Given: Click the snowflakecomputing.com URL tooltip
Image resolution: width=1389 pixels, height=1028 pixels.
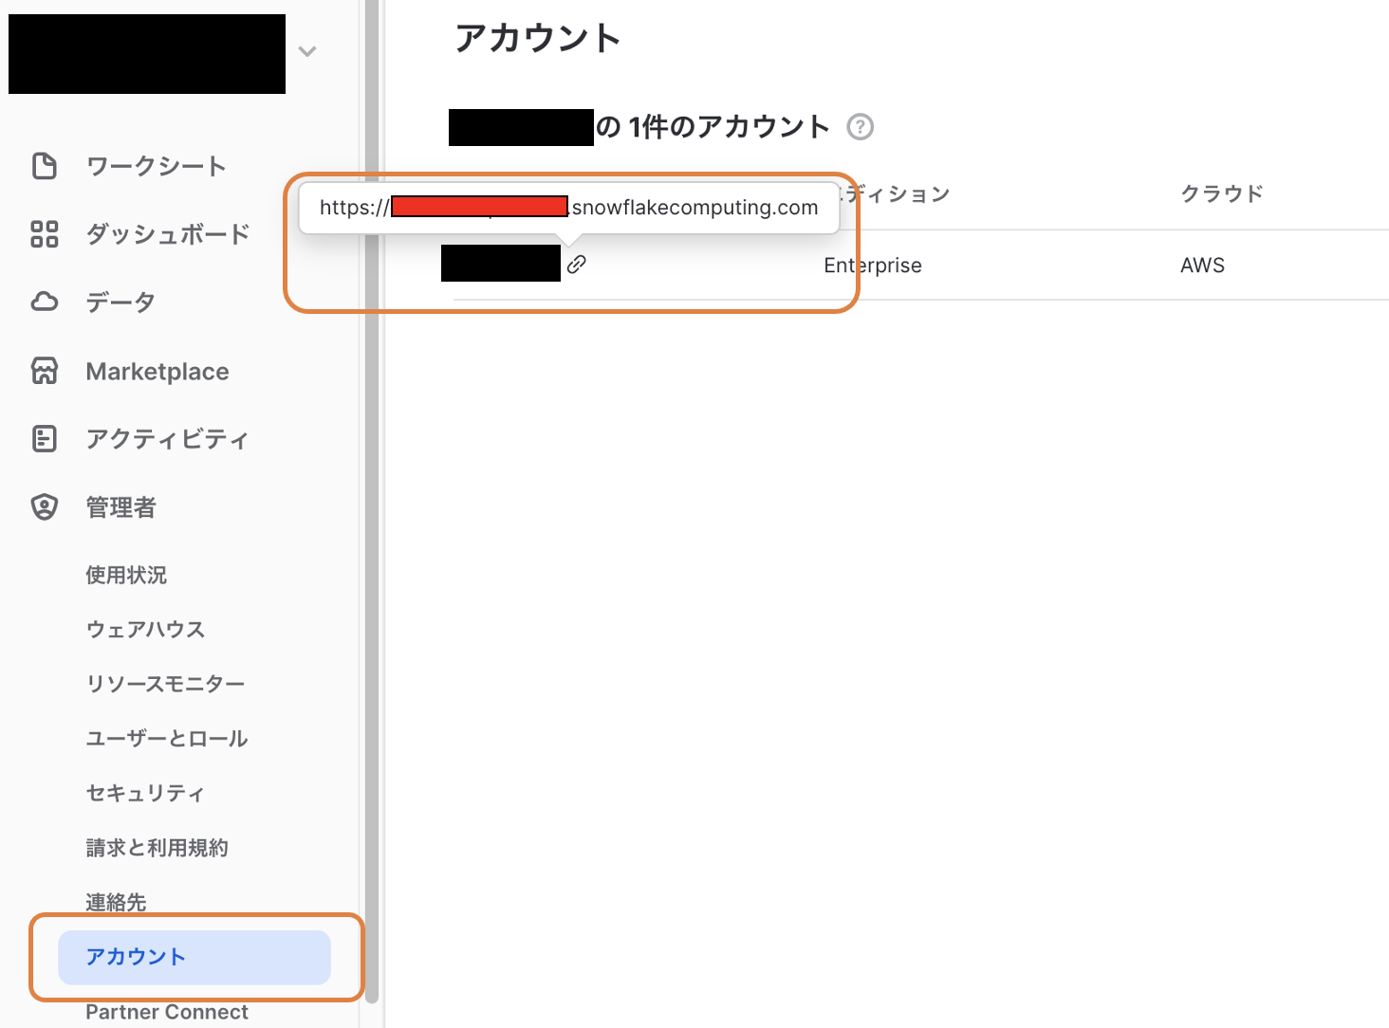Looking at the screenshot, I should tap(569, 208).
